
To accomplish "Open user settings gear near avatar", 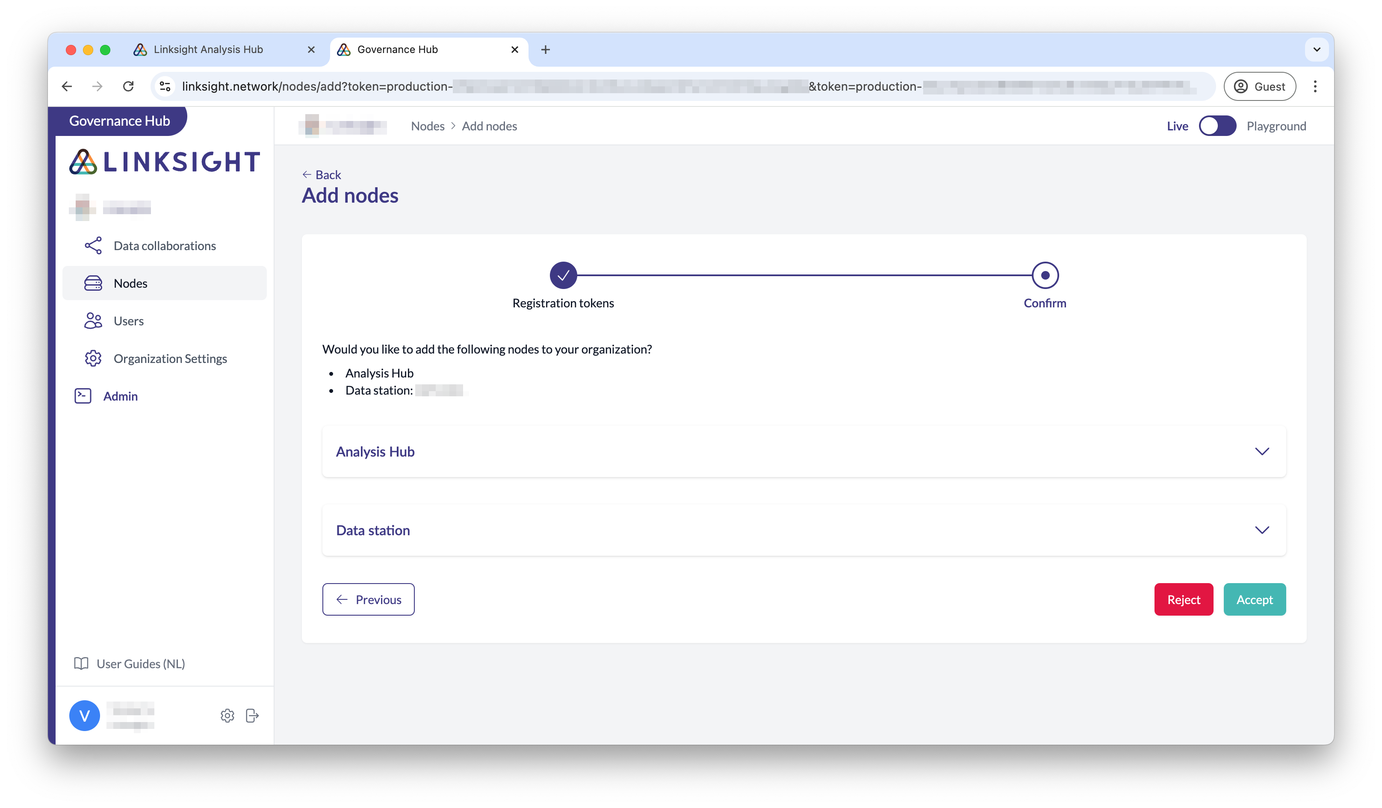I will click(x=227, y=715).
